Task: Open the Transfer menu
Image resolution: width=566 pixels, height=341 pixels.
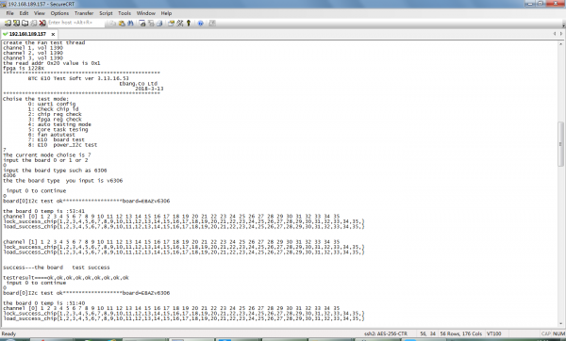Action: (x=84, y=13)
